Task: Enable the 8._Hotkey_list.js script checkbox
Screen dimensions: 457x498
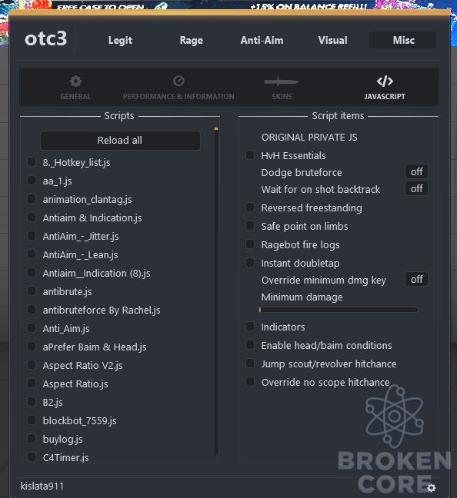Action: (32, 161)
